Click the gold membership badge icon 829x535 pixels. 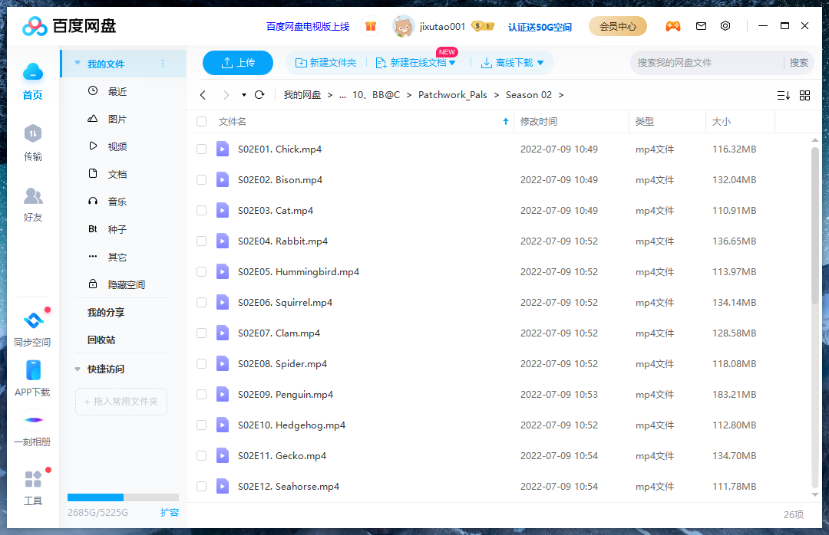click(483, 26)
